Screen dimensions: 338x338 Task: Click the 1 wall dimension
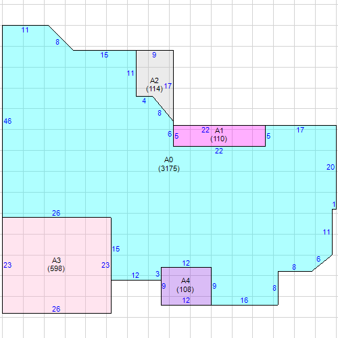click(x=334, y=205)
